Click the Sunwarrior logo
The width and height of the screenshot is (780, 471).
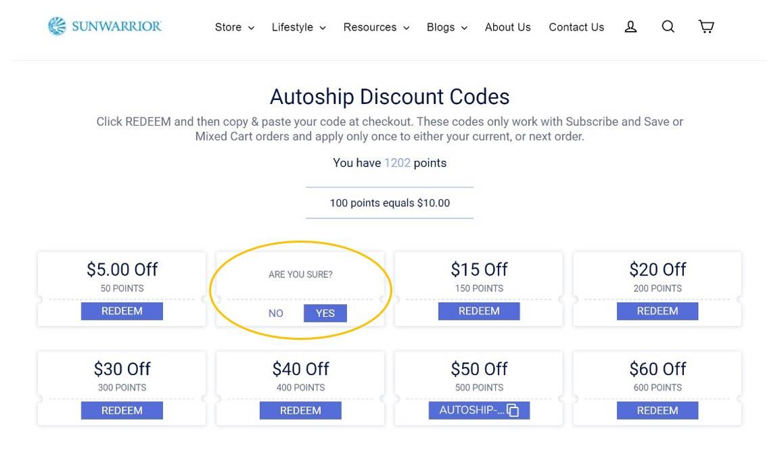pyautogui.click(x=104, y=26)
